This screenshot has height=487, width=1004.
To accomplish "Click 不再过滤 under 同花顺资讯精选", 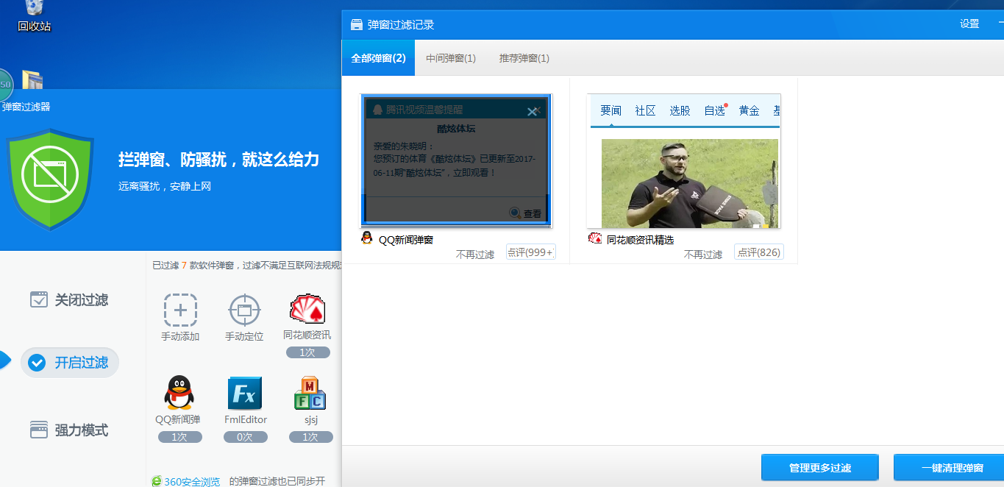I will (703, 255).
